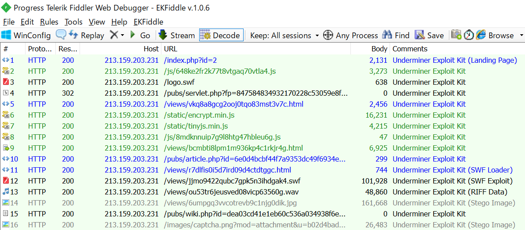Click the Comments column header
Screen dimensions: 525x230
[410, 49]
